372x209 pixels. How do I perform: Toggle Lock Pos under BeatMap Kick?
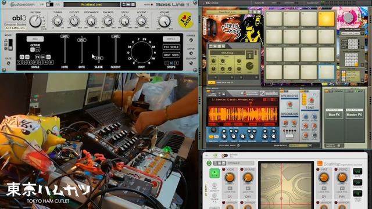(x=230, y=188)
